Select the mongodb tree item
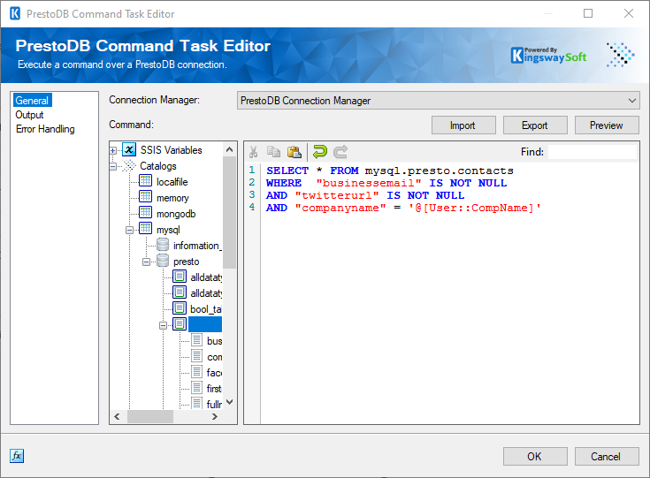The height and width of the screenshot is (478, 650). pos(176,214)
